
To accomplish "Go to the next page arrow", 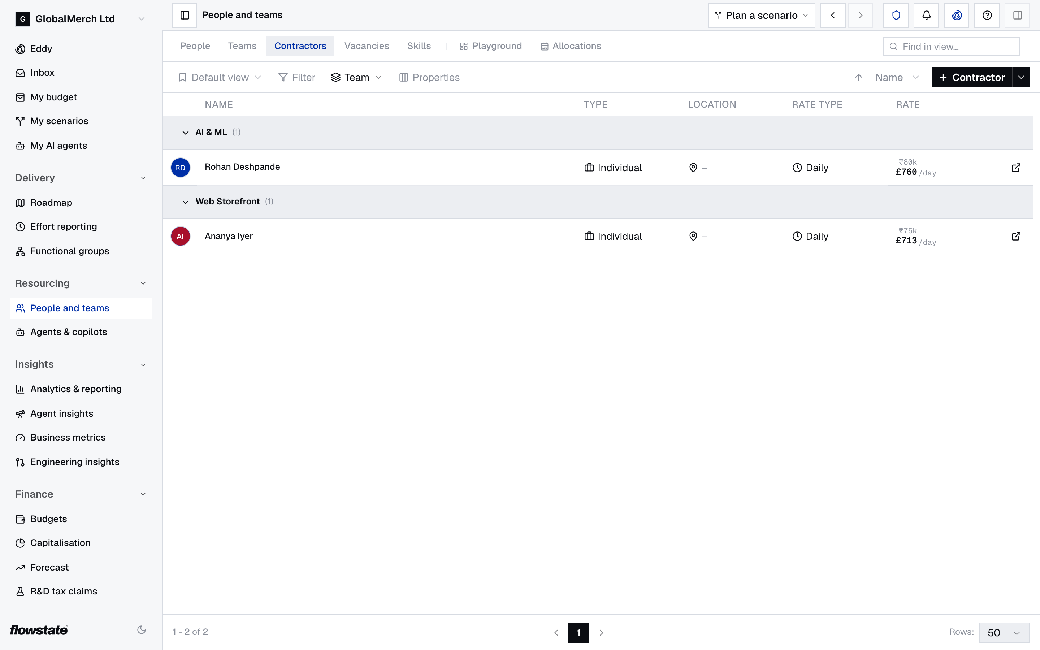I will pyautogui.click(x=601, y=632).
